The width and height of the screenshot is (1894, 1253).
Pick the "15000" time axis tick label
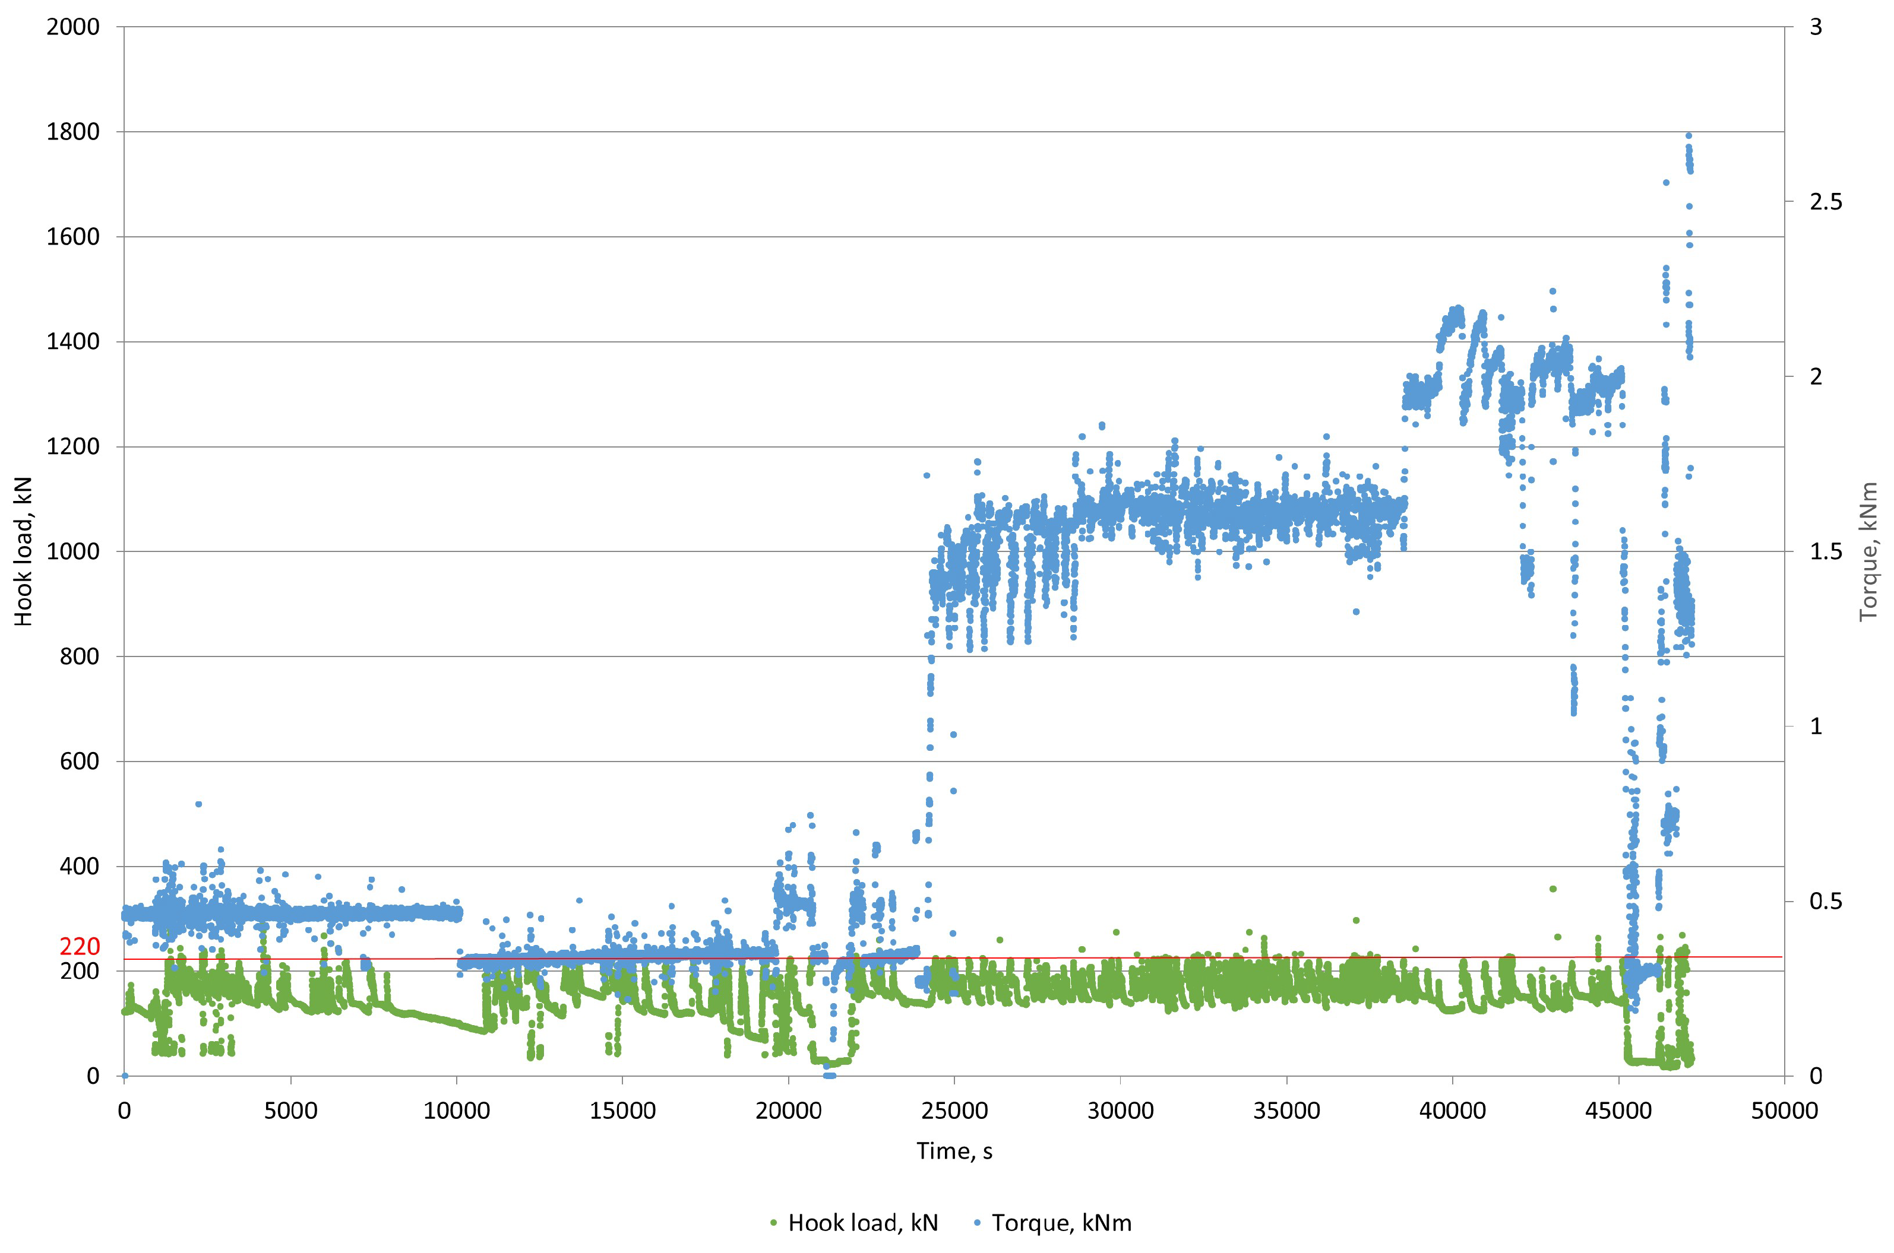(x=622, y=1111)
